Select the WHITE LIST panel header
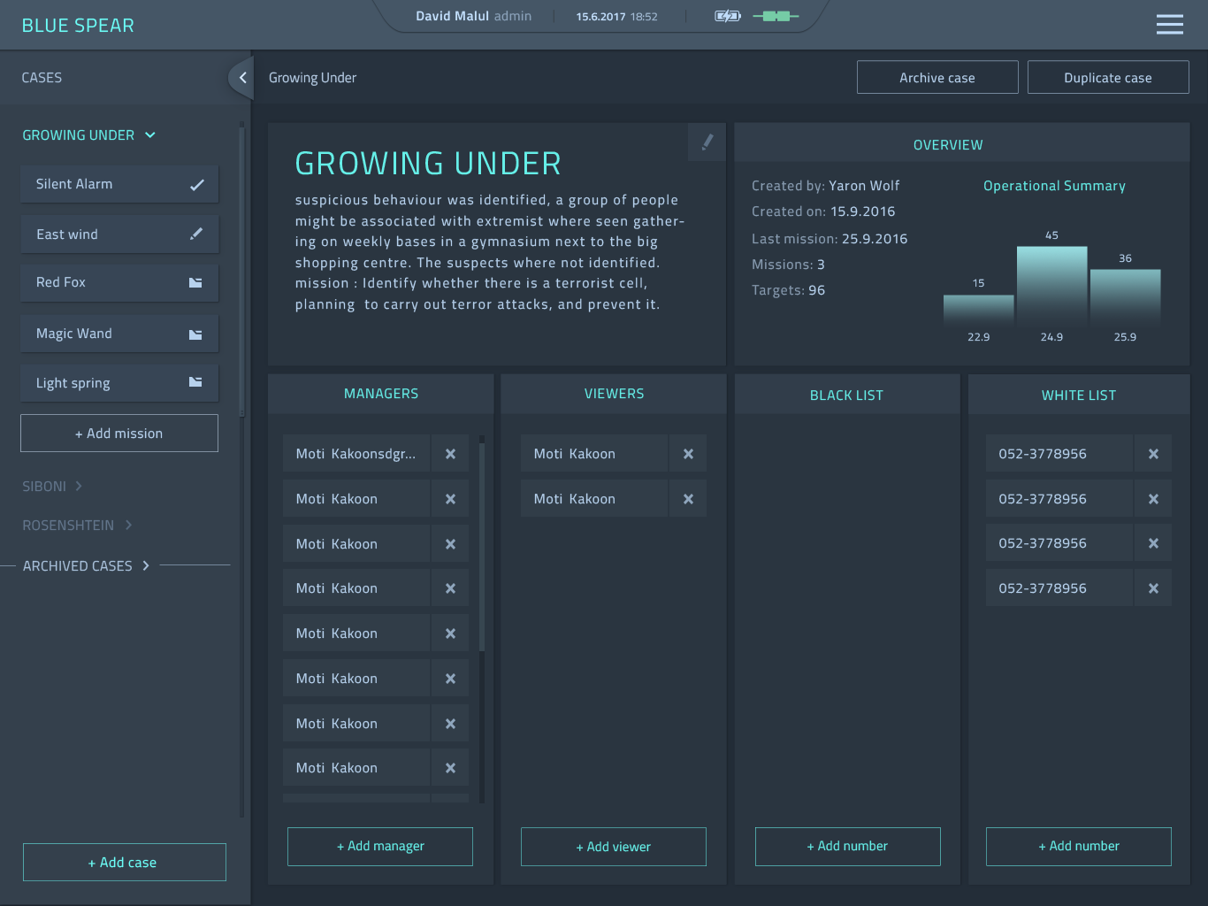The height and width of the screenshot is (906, 1208). (x=1079, y=395)
